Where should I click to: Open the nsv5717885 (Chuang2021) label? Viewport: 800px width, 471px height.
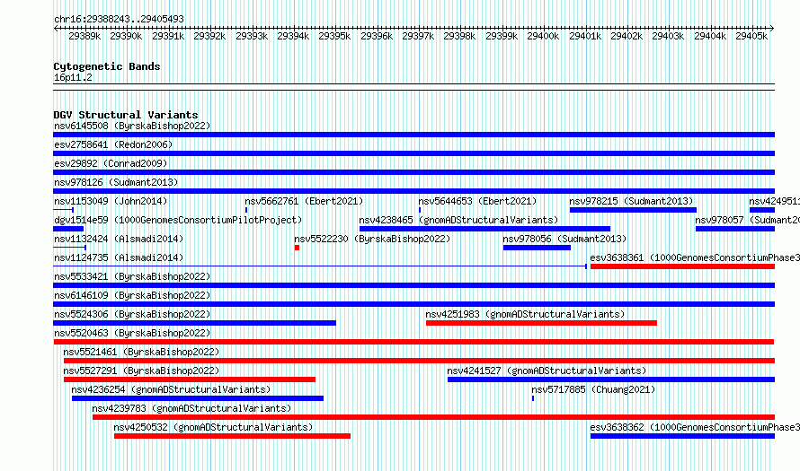point(593,389)
